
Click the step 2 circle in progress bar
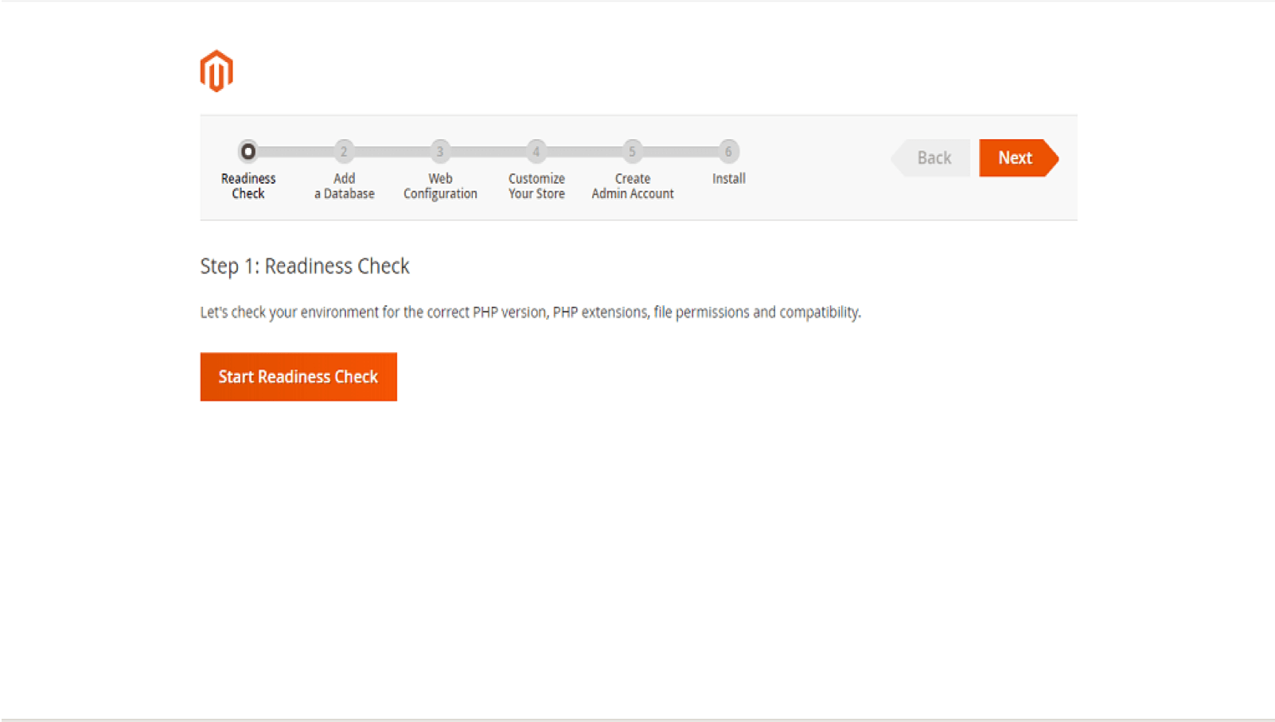(344, 151)
